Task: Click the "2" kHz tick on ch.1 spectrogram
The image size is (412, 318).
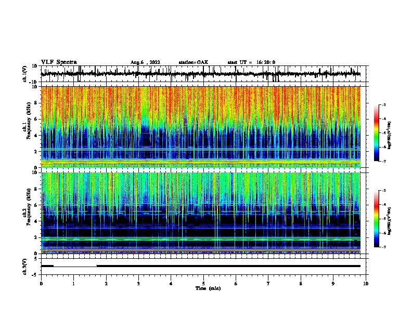Action: pyautogui.click(x=36, y=151)
